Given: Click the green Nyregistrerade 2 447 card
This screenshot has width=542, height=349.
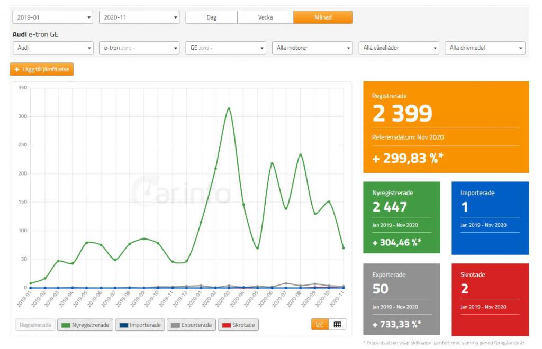Looking at the screenshot, I should 402,217.
